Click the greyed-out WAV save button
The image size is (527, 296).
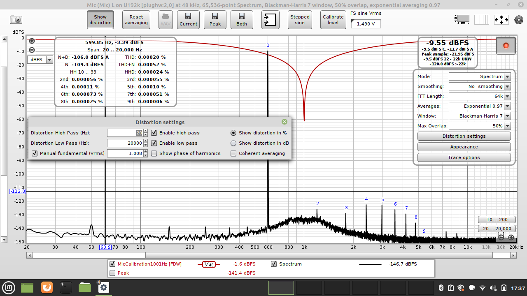point(166,20)
